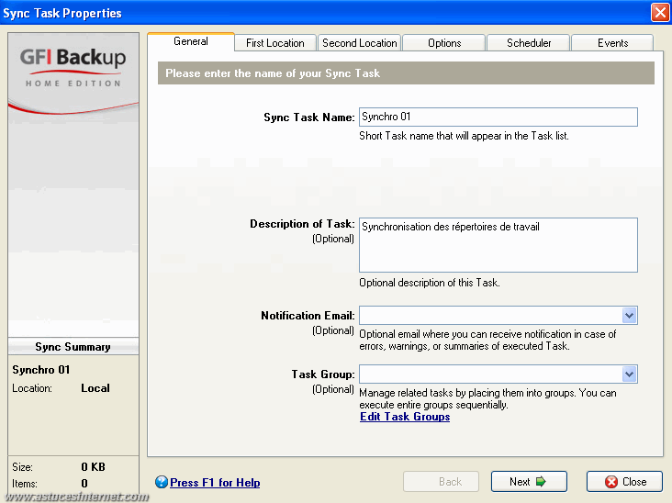Viewport: 672px width, 503px height.
Task: Click the '0 KB' size value
Action: [x=94, y=467]
